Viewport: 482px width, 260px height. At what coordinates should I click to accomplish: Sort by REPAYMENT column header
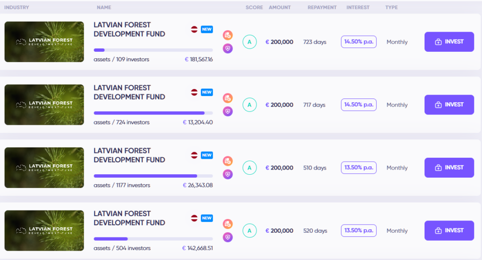pyautogui.click(x=322, y=8)
